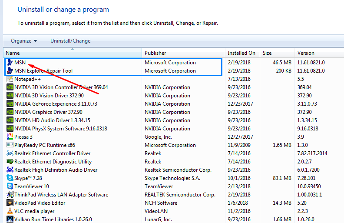Select the Picasa 3 entry name

(23, 137)
